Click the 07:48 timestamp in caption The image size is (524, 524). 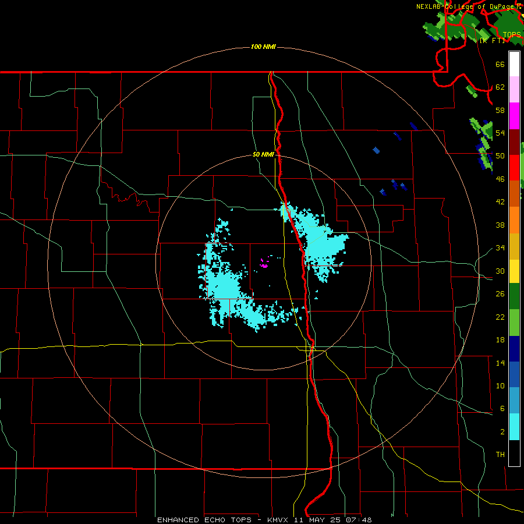point(359,520)
